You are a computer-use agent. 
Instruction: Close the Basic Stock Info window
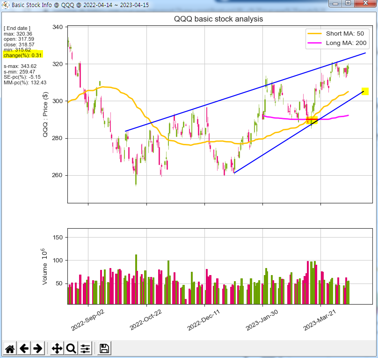tap(365, 3)
